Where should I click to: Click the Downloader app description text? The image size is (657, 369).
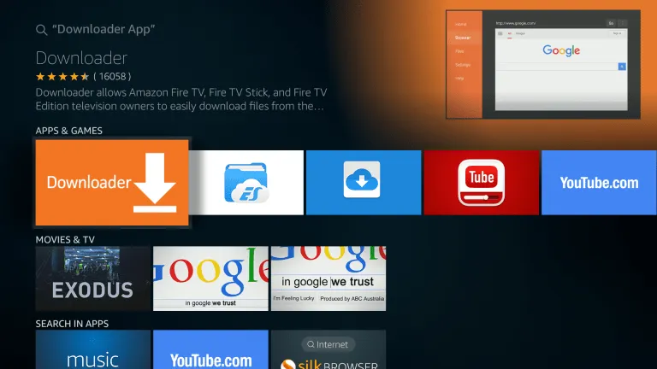pyautogui.click(x=181, y=99)
